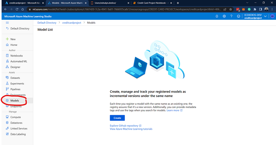
Task: Click Default Directory in the breadcrumb
Action: coord(47,23)
